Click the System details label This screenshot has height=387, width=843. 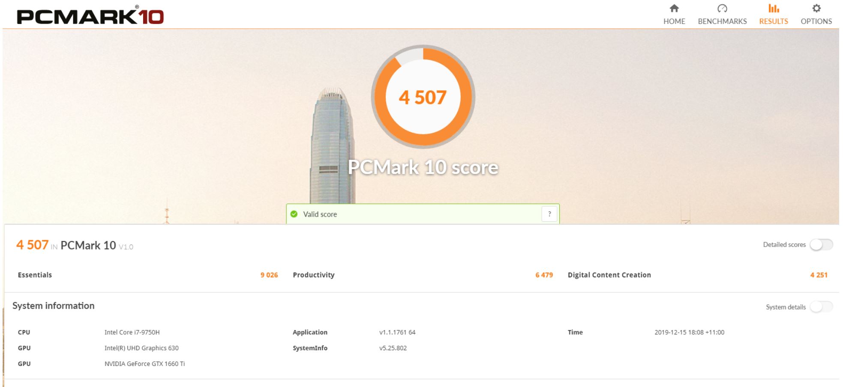point(786,307)
